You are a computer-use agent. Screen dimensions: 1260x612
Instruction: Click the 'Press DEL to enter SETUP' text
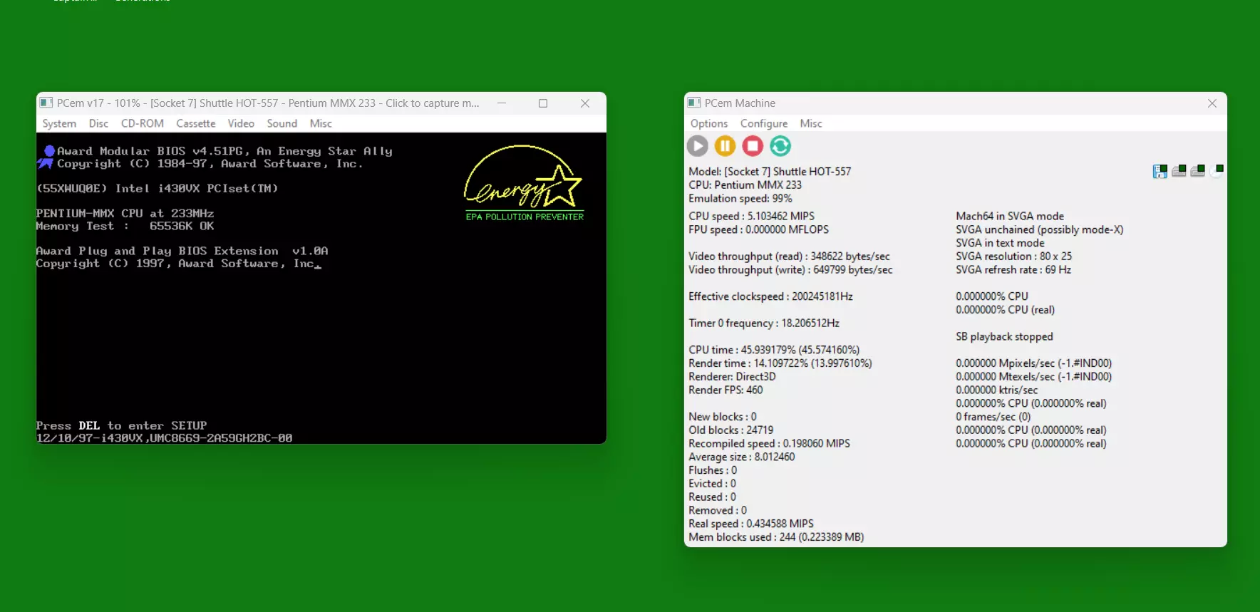click(122, 425)
